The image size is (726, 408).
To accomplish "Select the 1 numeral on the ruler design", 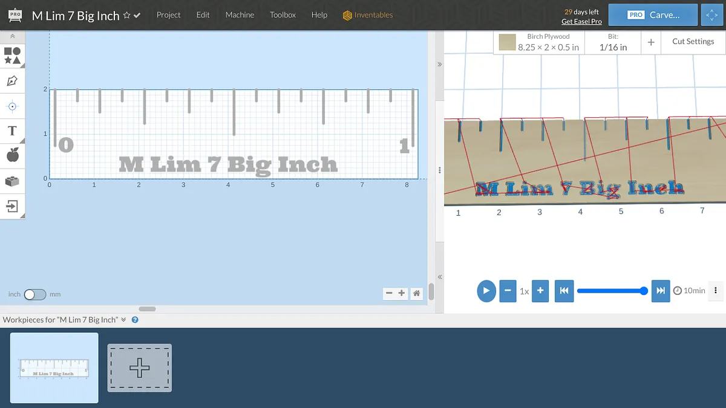I will tap(404, 146).
